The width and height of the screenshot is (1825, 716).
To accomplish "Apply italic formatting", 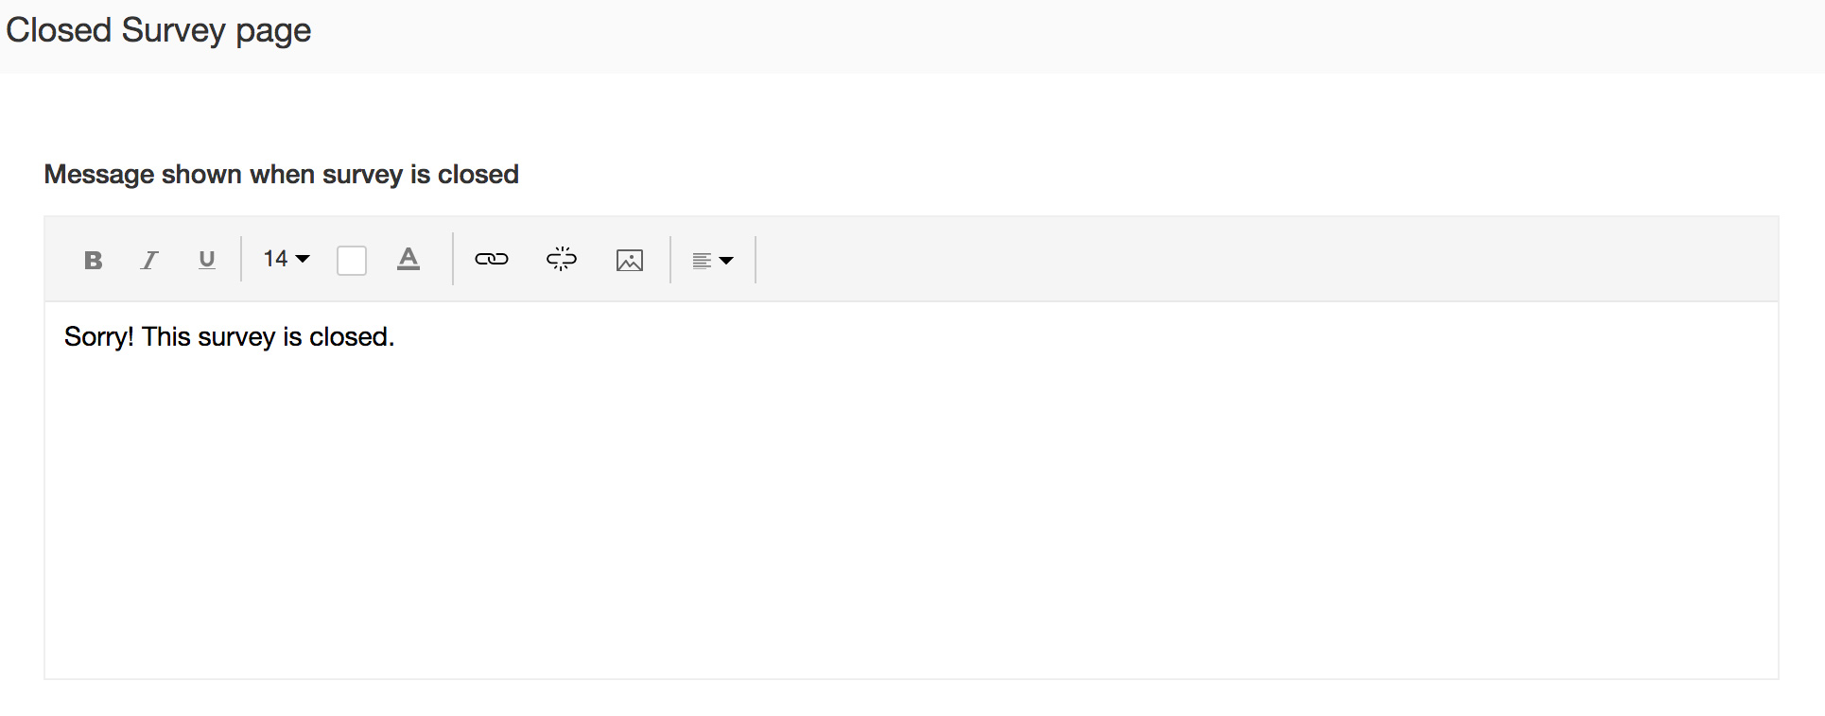I will (149, 260).
